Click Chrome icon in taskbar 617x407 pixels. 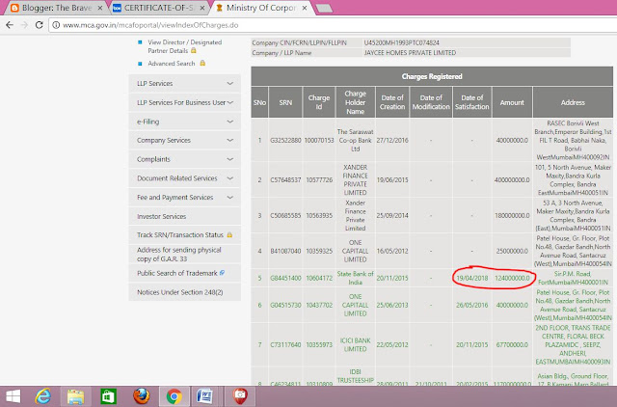pos(174,396)
